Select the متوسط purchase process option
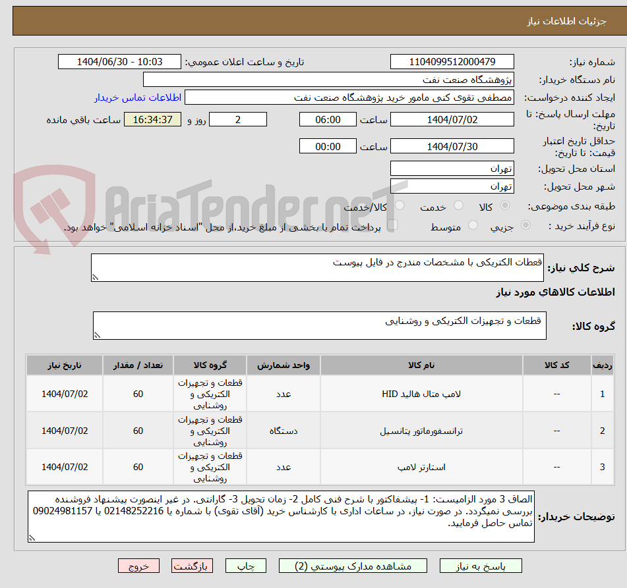627x588 pixels. point(472,225)
